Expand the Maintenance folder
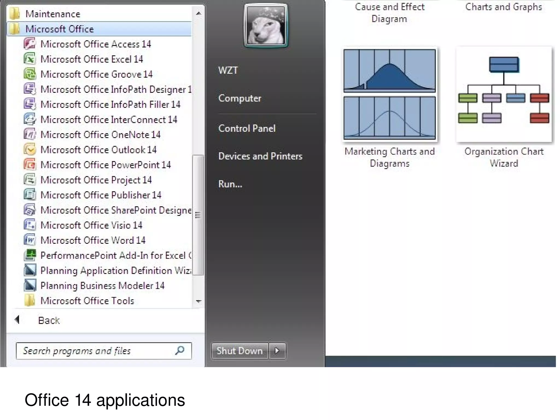The width and height of the screenshot is (560, 420). click(x=53, y=14)
